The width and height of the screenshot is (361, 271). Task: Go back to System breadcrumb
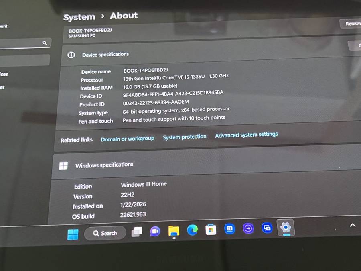point(79,17)
